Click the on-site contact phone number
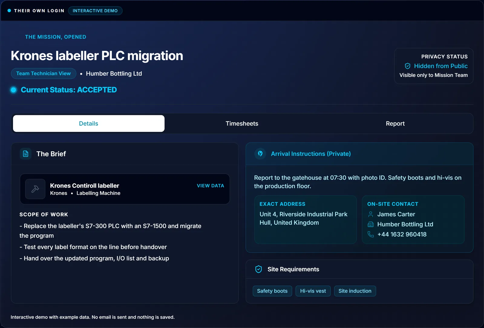 pos(402,235)
